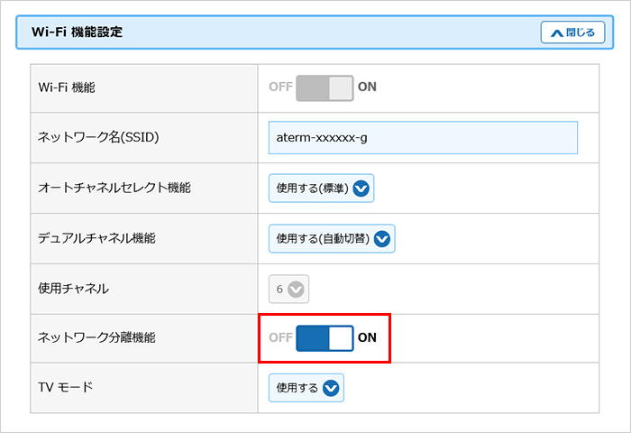
Task: Click the OFF label beside ネットワーク分離機能 switch
Action: [280, 338]
